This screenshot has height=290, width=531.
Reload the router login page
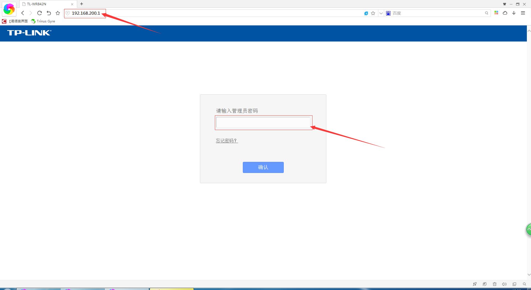point(40,13)
